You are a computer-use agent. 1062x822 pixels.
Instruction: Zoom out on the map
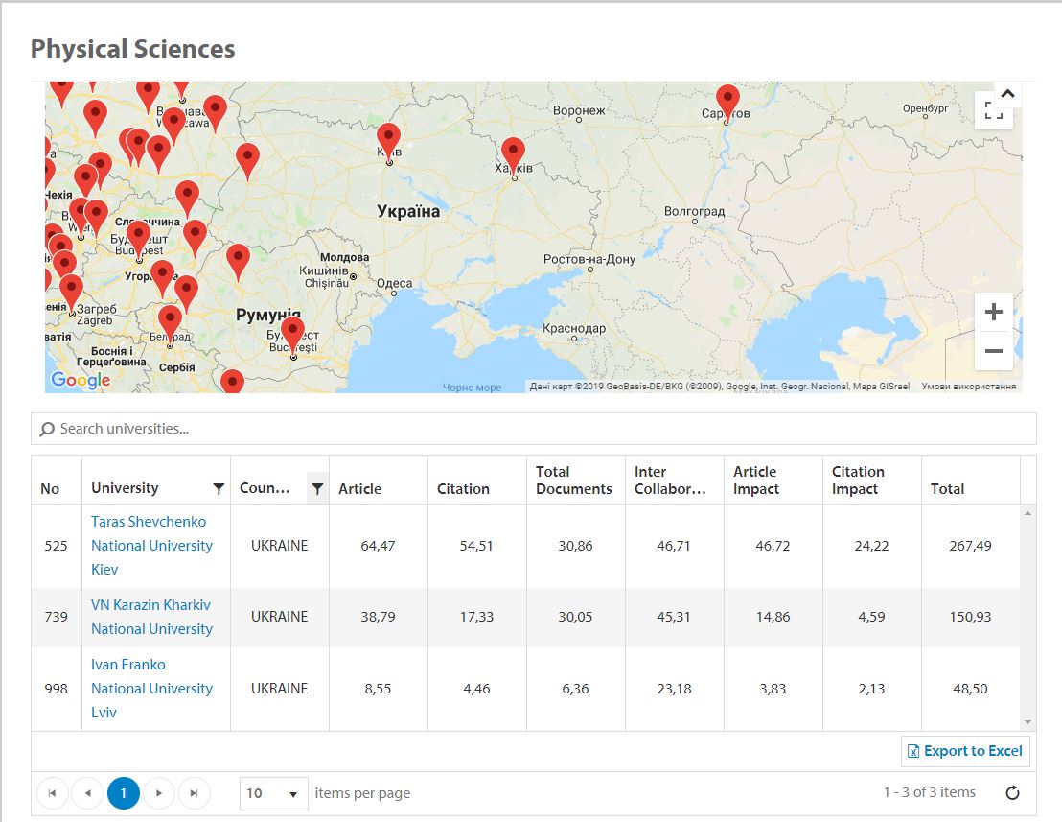pyautogui.click(x=994, y=351)
